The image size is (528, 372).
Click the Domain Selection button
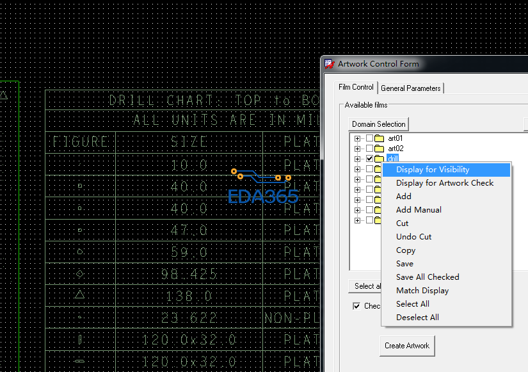(378, 124)
